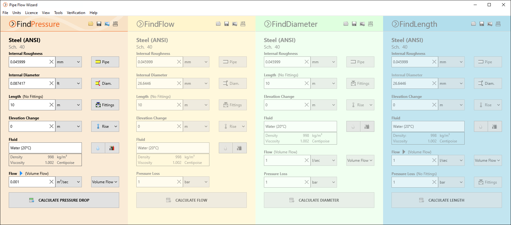Click the Length input field in FindPressure
The height and width of the screenshot is (225, 511).
point(28,105)
